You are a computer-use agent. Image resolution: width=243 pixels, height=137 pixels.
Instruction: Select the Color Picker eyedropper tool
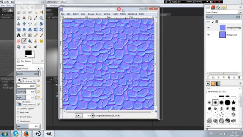pos(36,18)
